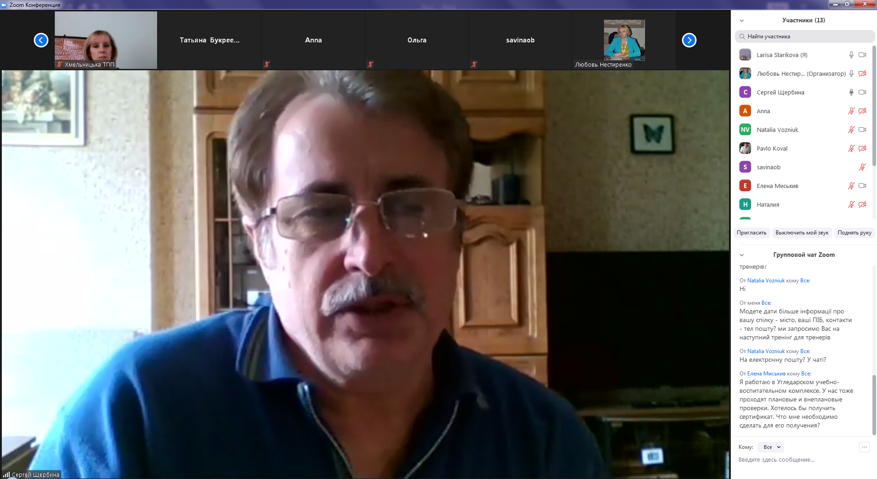
Task: Select Татьяна Букрее participant tile
Action: click(x=210, y=40)
